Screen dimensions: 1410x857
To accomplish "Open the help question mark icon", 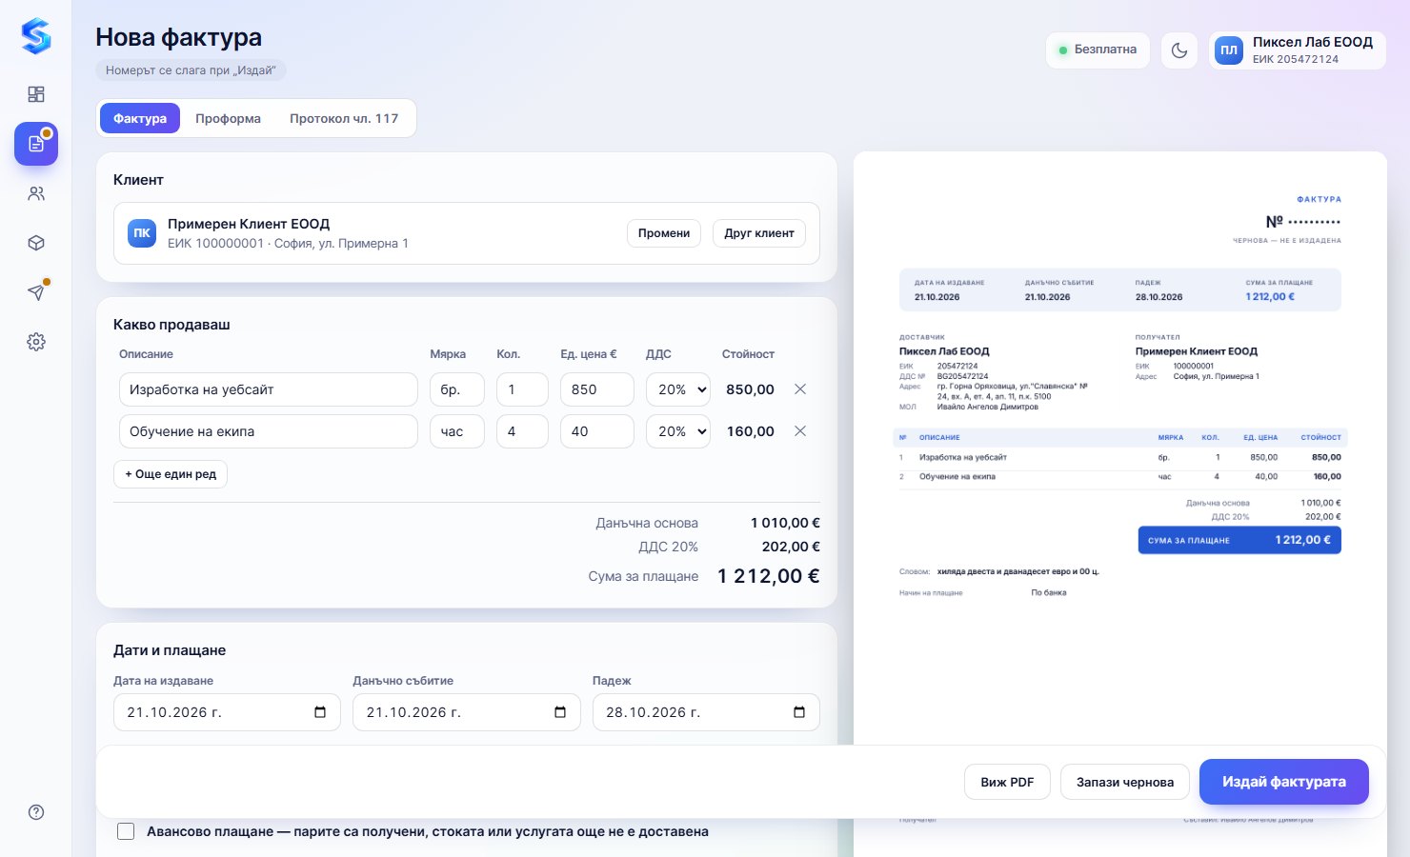I will (x=36, y=812).
